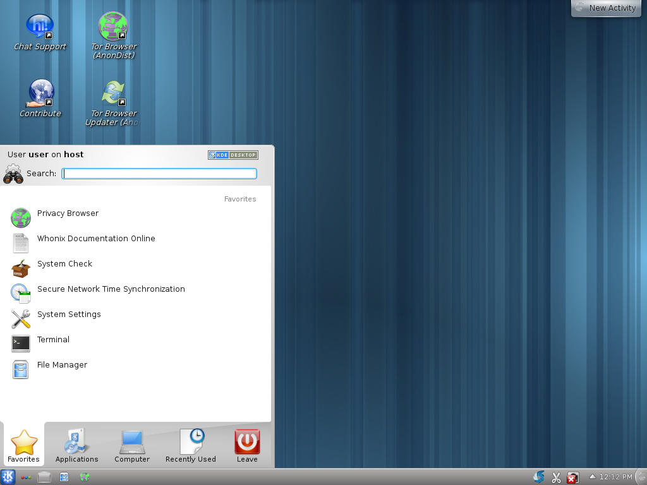Expand hidden system tray icons arrow
This screenshot has height=485, width=647.
(592, 477)
